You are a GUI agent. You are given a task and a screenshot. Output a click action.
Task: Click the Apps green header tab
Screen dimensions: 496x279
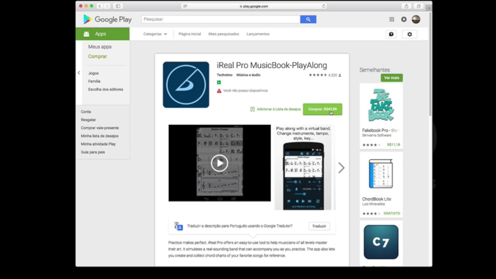(x=103, y=34)
